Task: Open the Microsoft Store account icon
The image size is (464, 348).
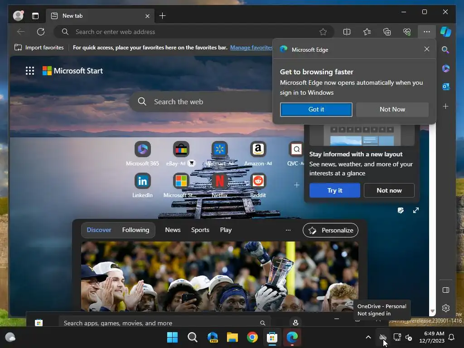Action: [295, 323]
